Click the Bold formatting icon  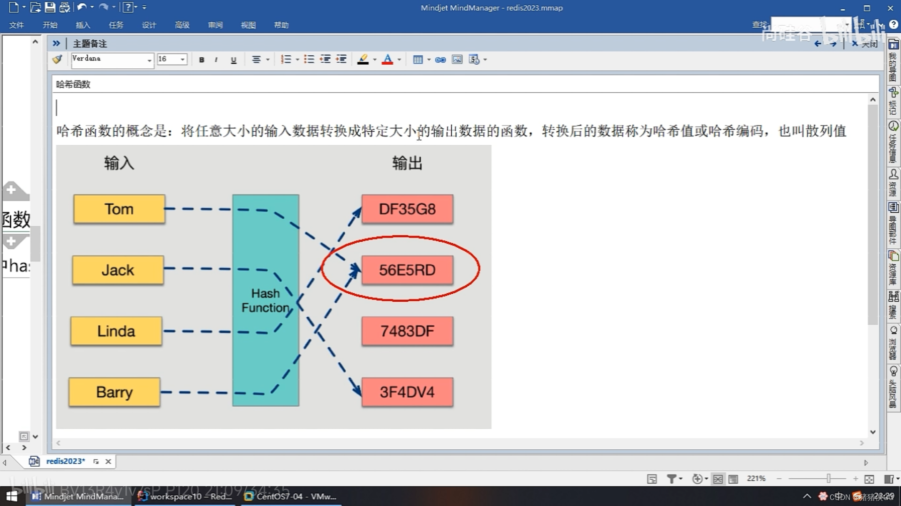click(x=201, y=60)
